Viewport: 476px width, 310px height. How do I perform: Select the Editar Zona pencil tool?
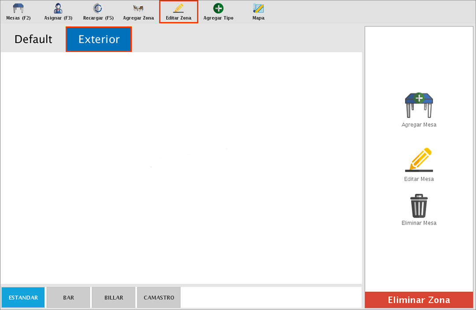pyautogui.click(x=178, y=9)
